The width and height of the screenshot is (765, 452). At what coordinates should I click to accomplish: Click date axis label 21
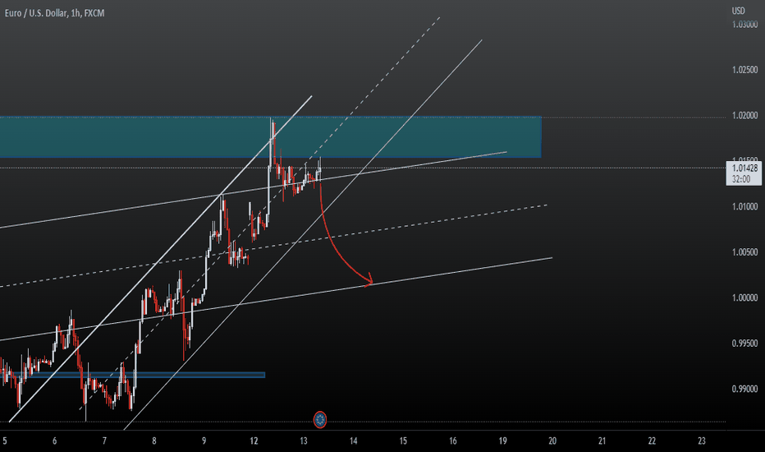pyautogui.click(x=602, y=440)
